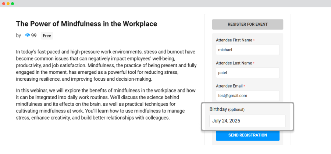The image size is (331, 154).
Task: Click the (optional) hint beside Birthday
Action: coord(236,110)
